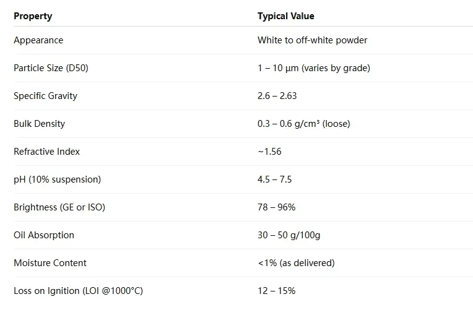Click the Property column header
Image resolution: width=473 pixels, height=315 pixels.
click(33, 16)
